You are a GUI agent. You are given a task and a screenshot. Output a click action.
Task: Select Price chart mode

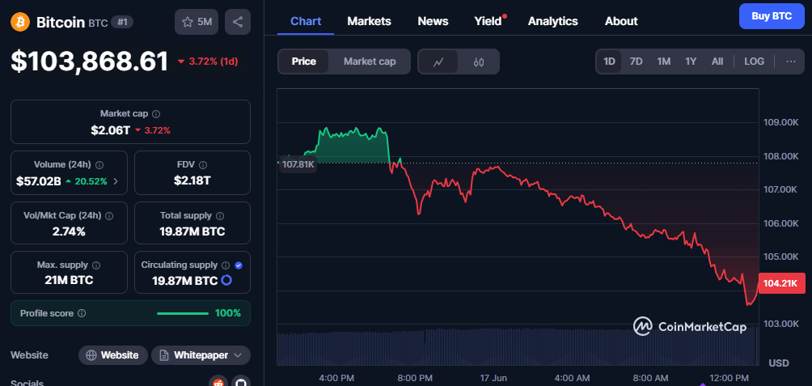coord(304,62)
